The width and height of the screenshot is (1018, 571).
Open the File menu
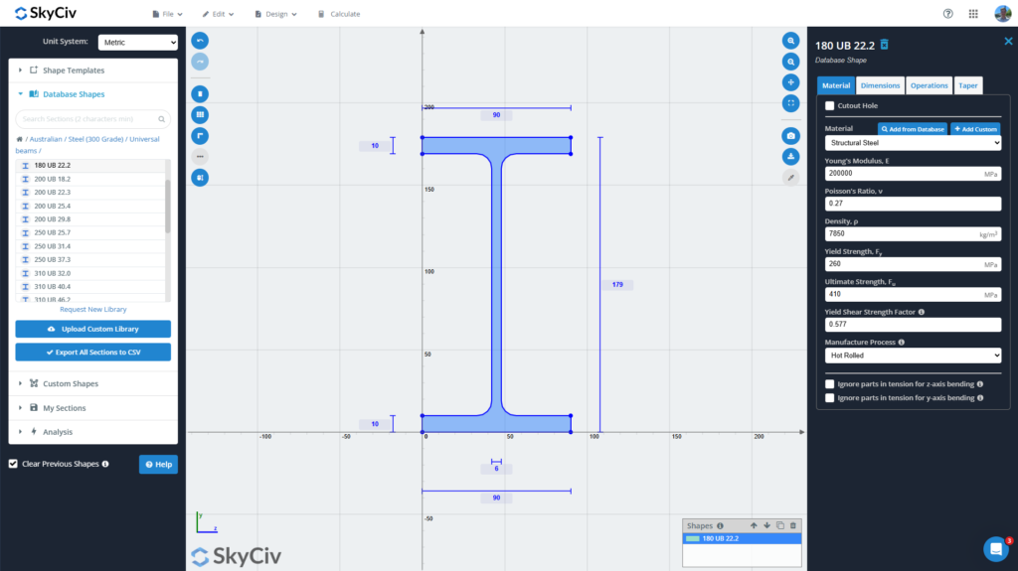coord(167,14)
